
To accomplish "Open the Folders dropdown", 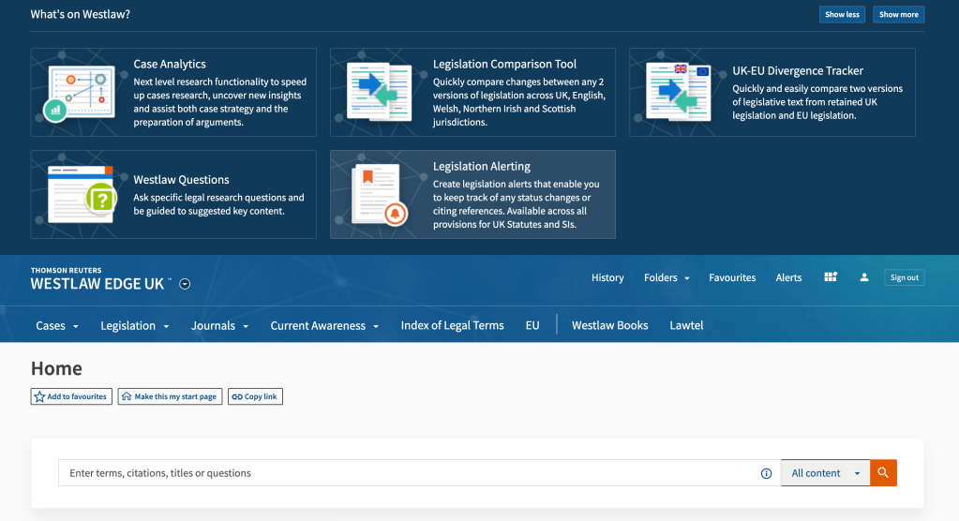I will 667,277.
